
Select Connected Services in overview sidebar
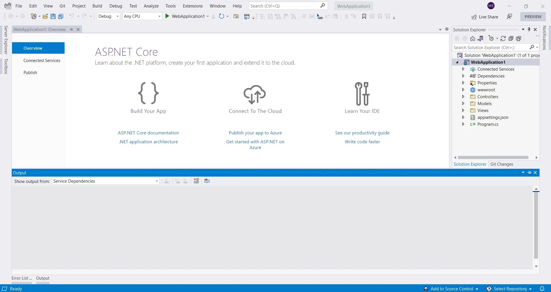(42, 61)
